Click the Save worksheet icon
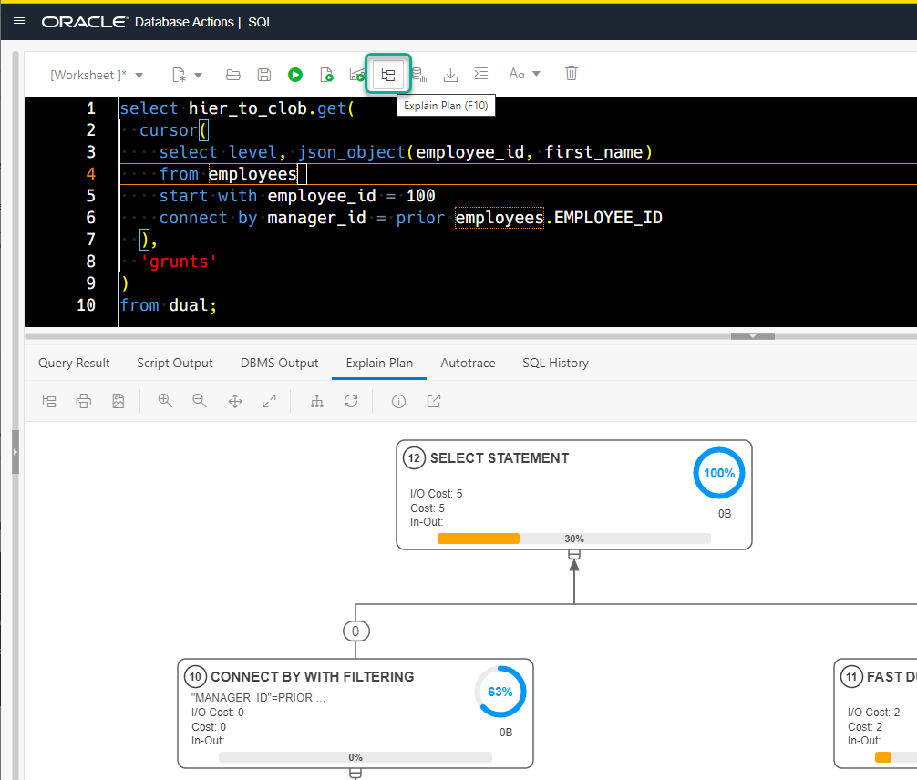The image size is (917, 780). 264,75
